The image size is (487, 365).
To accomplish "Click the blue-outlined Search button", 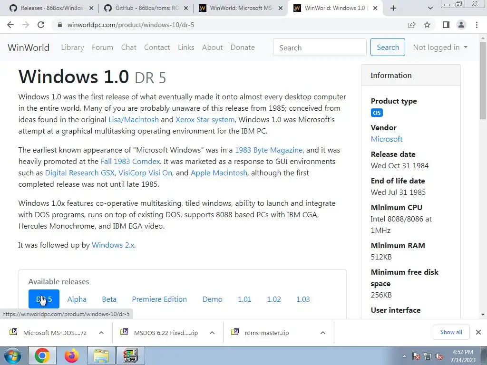I will 388,47.
